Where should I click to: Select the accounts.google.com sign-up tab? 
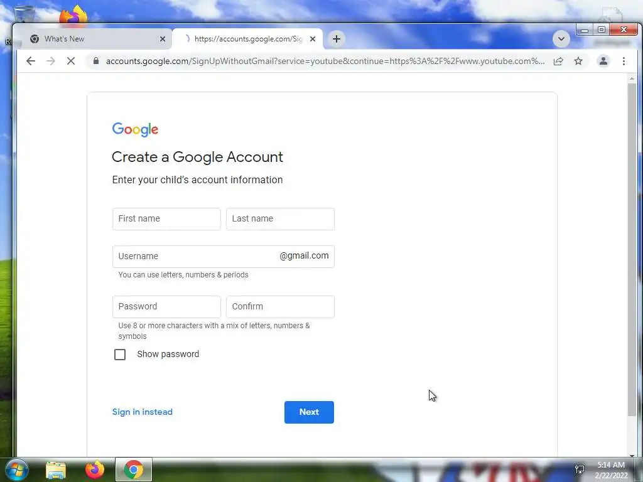click(247, 39)
